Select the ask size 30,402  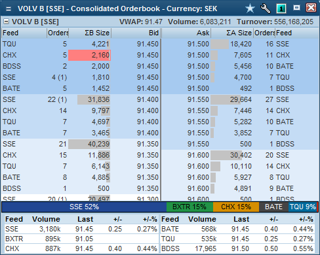click(x=241, y=155)
